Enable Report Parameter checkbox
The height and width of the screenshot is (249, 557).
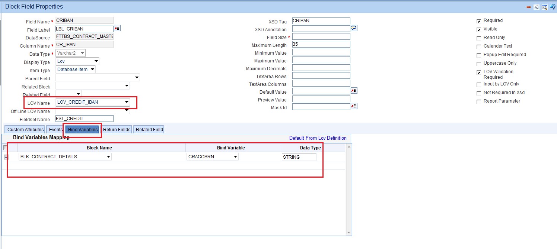point(479,101)
